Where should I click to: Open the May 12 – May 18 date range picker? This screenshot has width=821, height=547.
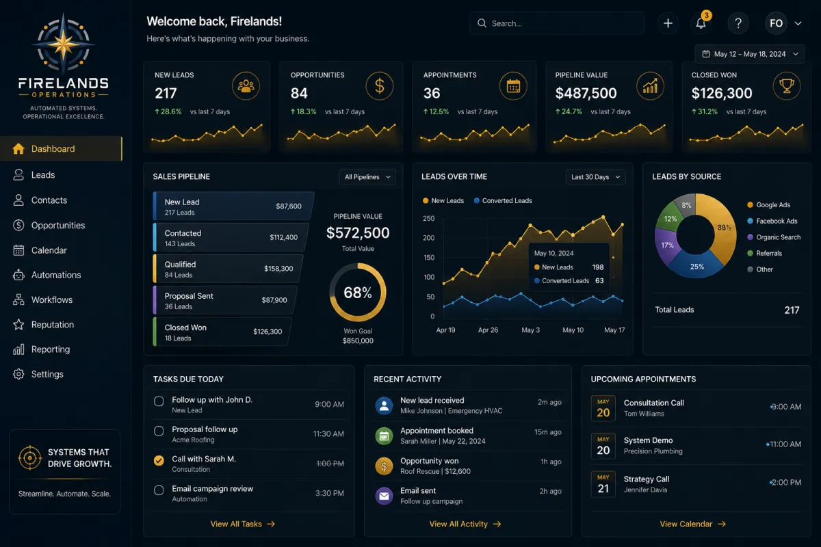pos(750,54)
